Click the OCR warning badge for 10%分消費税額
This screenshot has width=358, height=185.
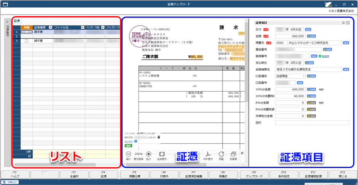311,96
